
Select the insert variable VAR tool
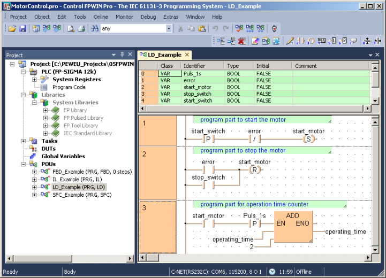click(x=322, y=41)
